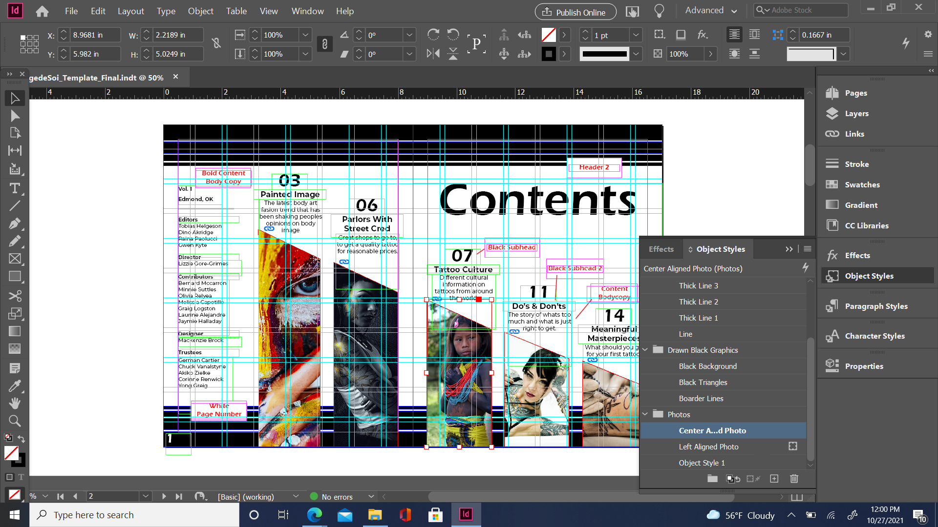Select the Pen tool
Screen dimensions: 938x527
(x=15, y=223)
